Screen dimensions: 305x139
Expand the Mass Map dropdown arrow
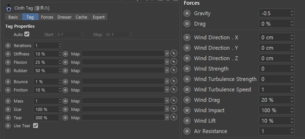coord(167,101)
